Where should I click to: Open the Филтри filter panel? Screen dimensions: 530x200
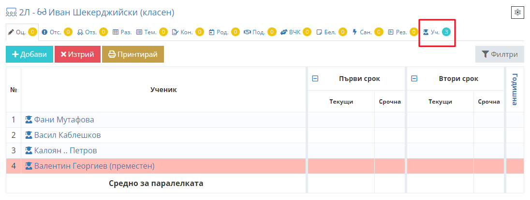pyautogui.click(x=500, y=54)
